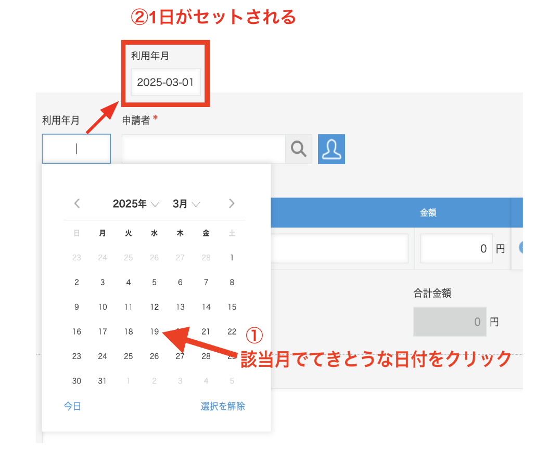Click the 利用年月 date input field
Viewport: 536px width, 452px height.
(x=76, y=149)
